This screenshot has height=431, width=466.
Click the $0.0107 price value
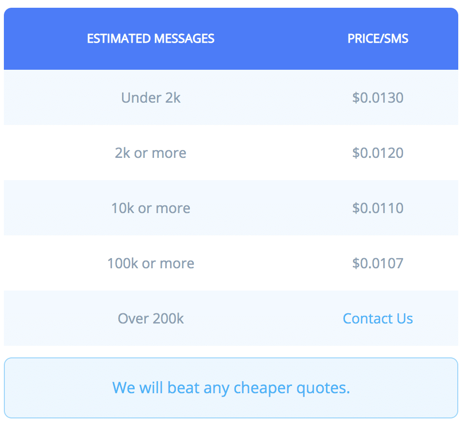378,263
